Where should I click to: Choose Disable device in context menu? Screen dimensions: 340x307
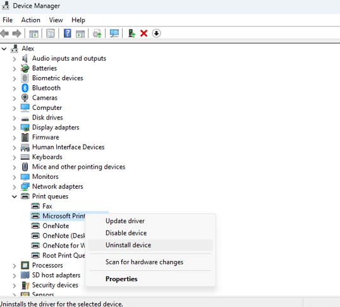coord(150,233)
